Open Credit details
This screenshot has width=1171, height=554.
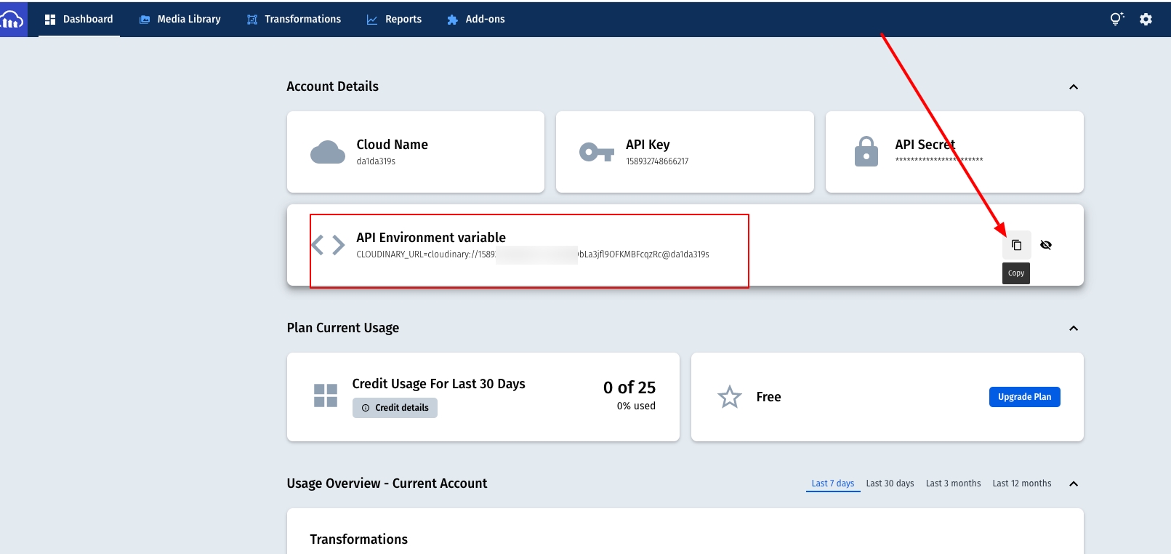[x=395, y=408]
